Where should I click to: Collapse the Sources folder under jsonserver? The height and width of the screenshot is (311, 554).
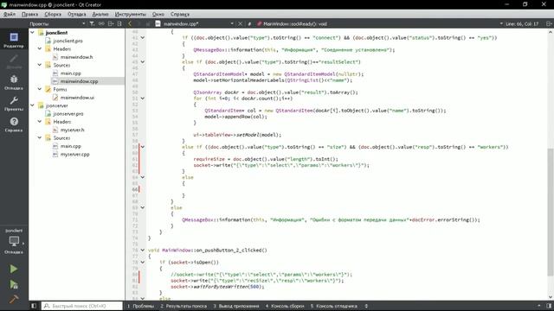40,138
